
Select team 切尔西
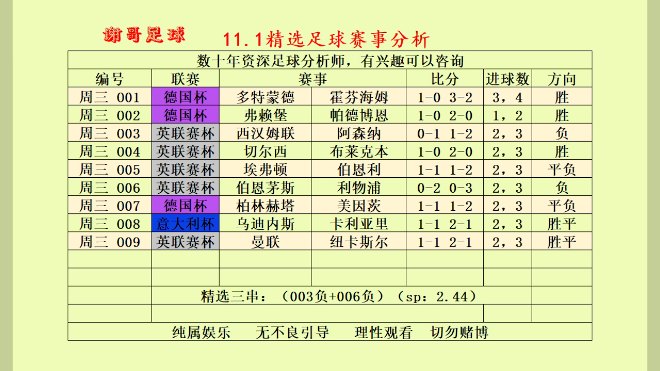pos(265,151)
